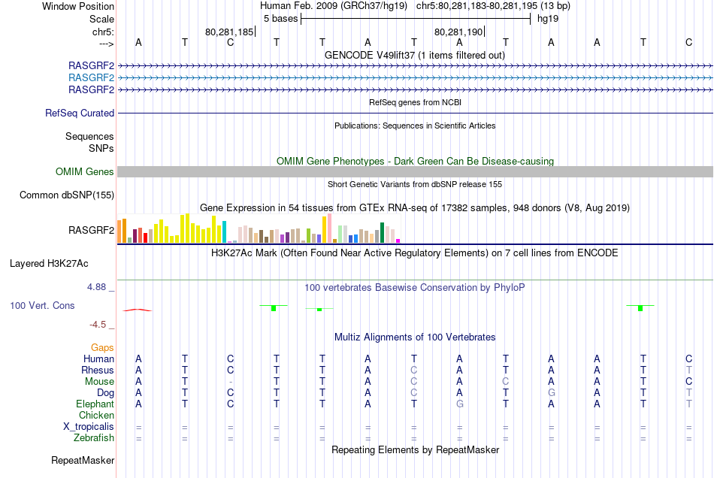Open Publications: Sequences in Scientific Articles title

(x=415, y=126)
